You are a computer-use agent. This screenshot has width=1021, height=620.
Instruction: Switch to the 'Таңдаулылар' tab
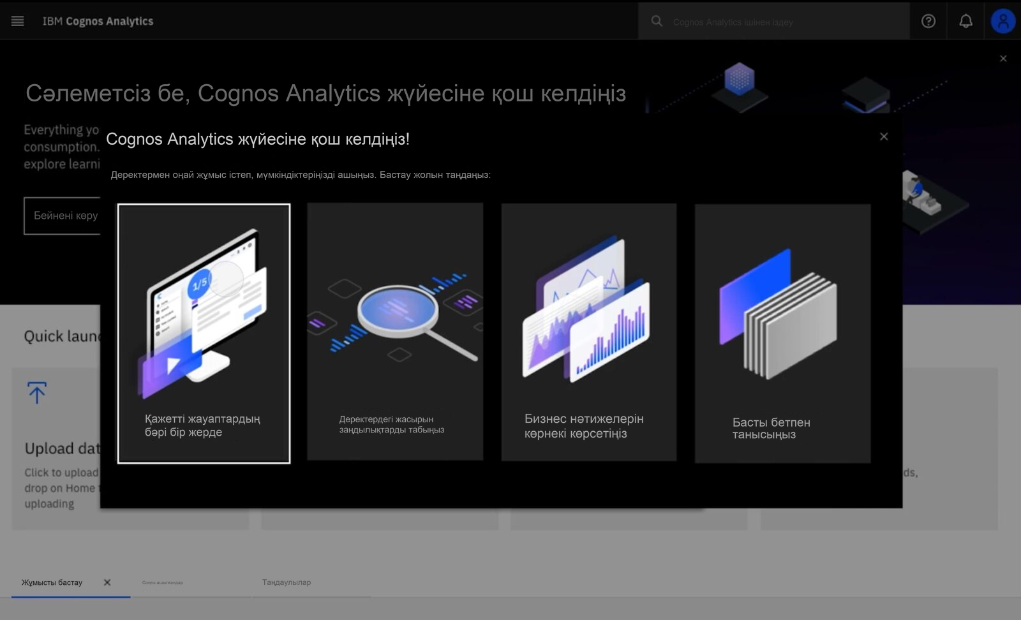pos(287,582)
